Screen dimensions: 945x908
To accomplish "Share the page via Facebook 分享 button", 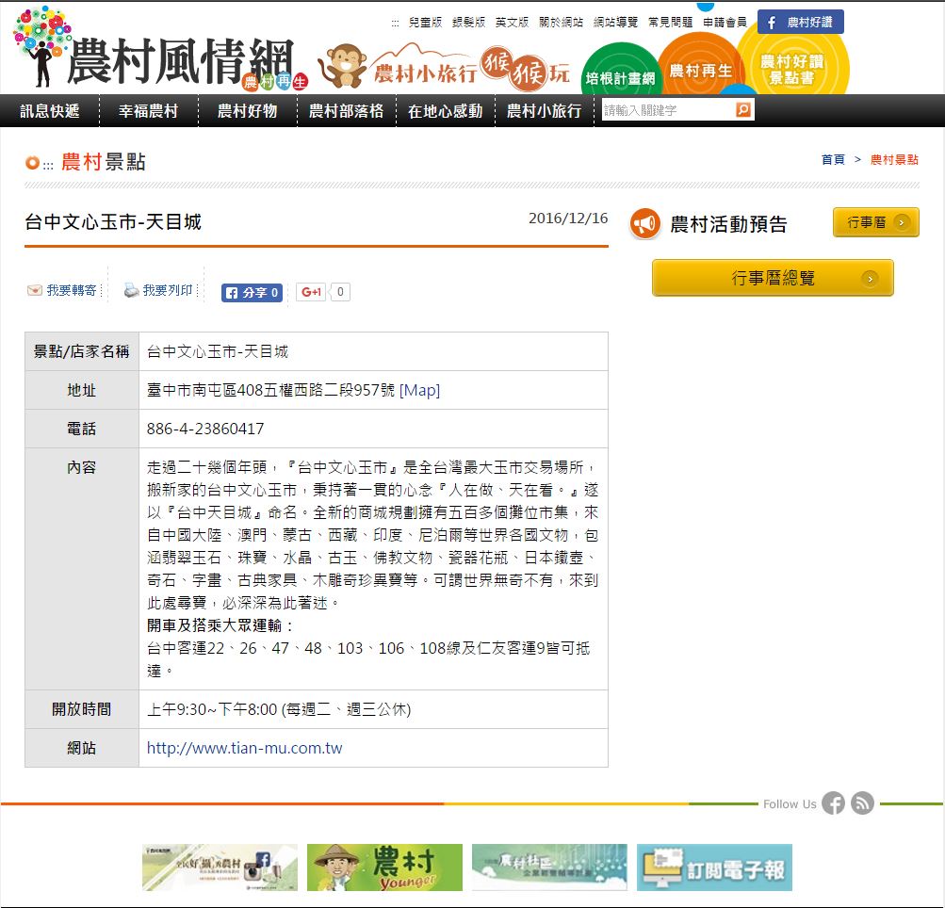I will click(252, 293).
